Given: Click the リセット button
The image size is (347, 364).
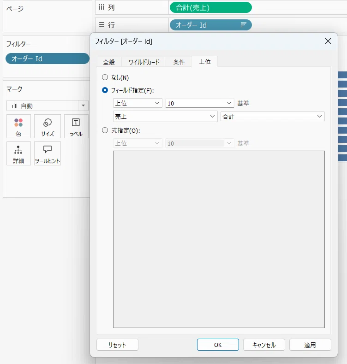Looking at the screenshot, I should [117, 345].
